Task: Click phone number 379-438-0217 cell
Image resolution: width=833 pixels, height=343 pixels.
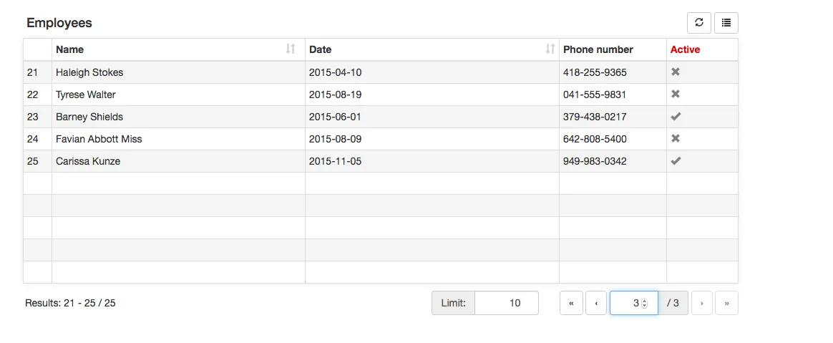Action: (595, 117)
